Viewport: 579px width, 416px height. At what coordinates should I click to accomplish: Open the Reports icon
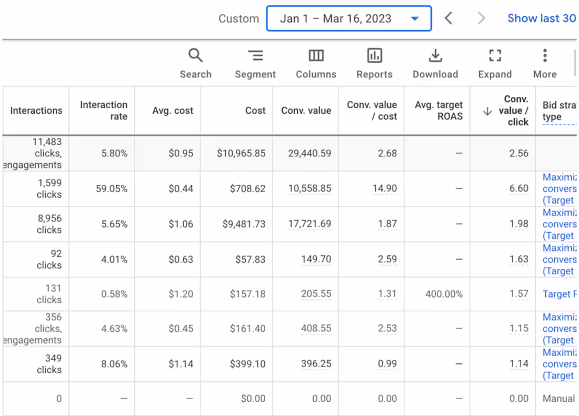click(x=374, y=64)
